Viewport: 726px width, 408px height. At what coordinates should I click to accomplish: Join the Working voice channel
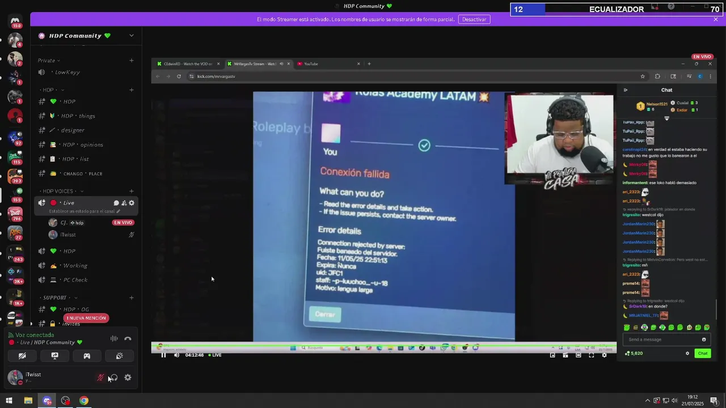pyautogui.click(x=85, y=266)
